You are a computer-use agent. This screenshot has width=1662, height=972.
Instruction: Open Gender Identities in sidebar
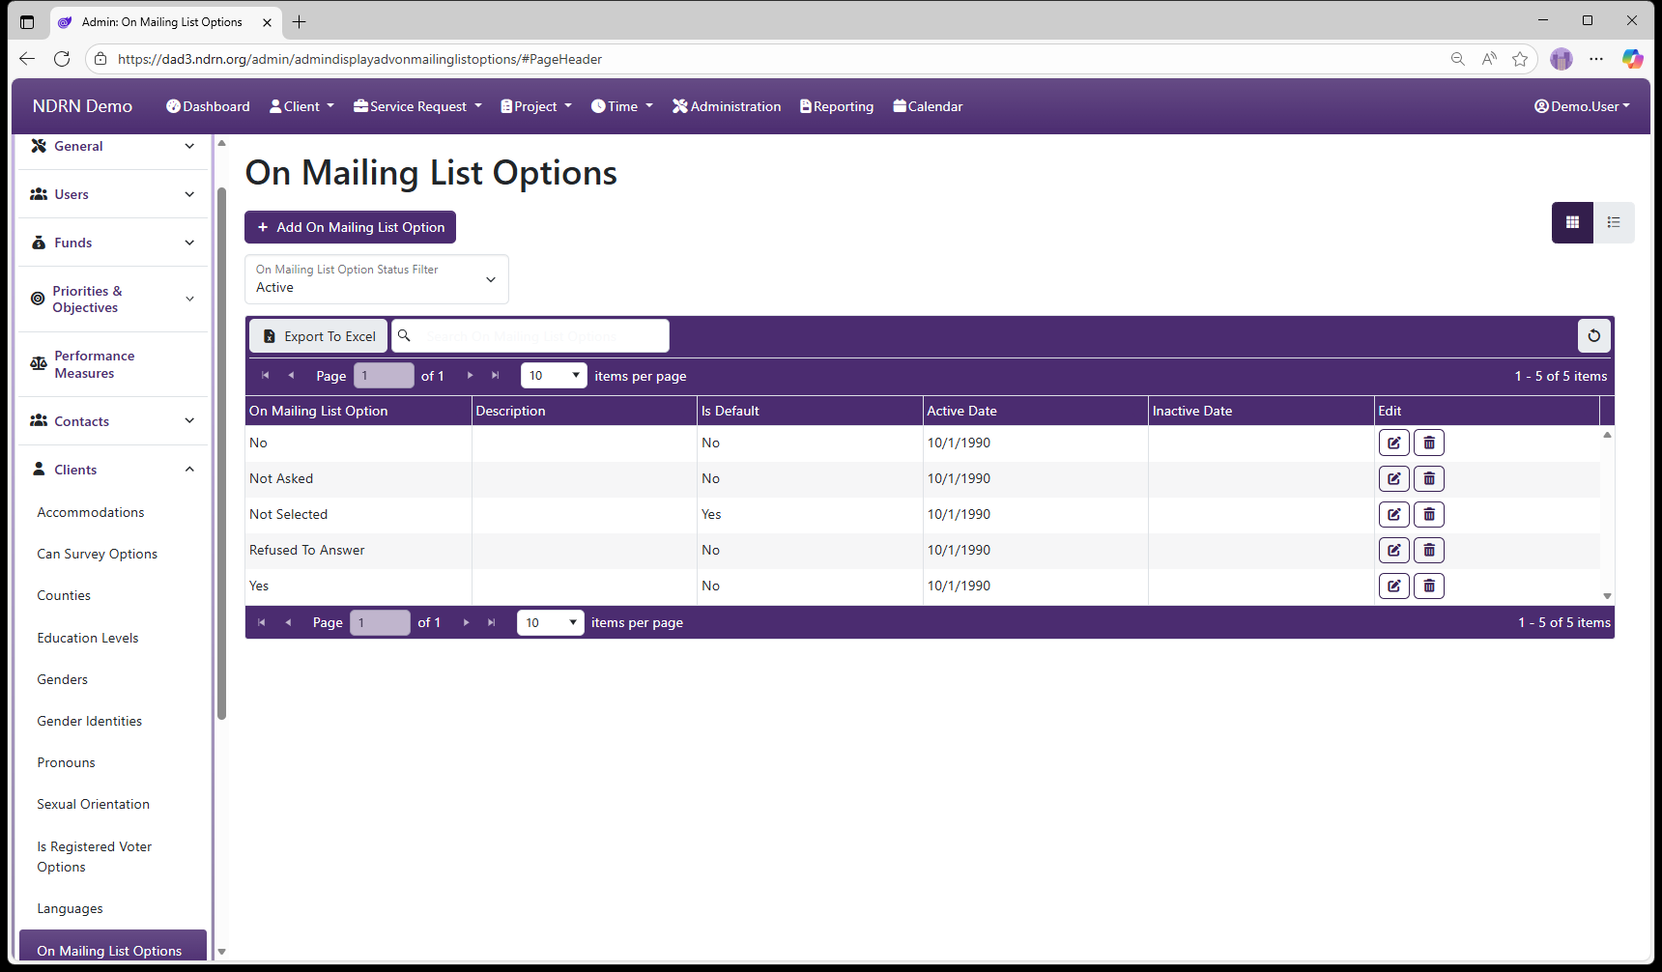90,721
